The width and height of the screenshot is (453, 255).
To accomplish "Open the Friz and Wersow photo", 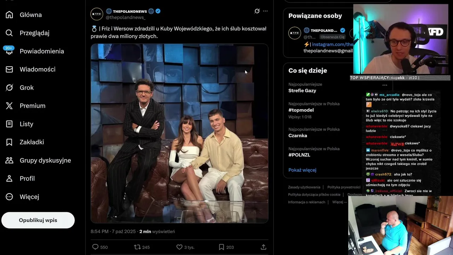I will pos(179,133).
